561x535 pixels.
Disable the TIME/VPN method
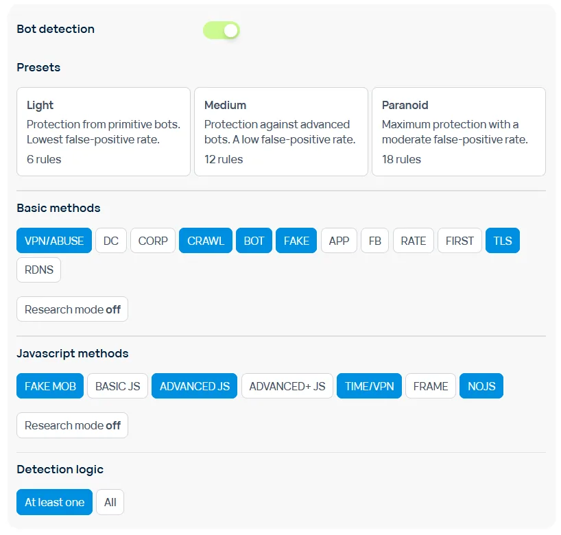pos(369,385)
